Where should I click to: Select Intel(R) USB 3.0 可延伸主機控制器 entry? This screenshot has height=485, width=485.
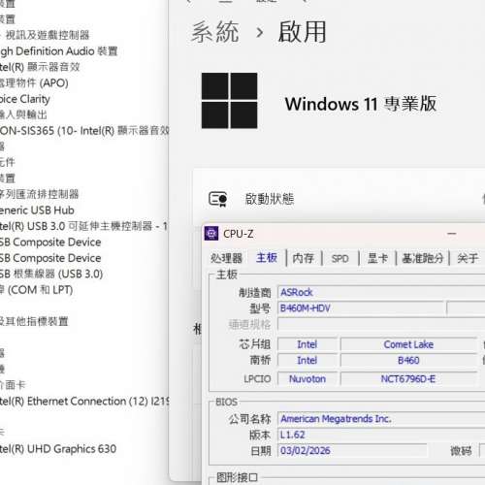tap(83, 226)
